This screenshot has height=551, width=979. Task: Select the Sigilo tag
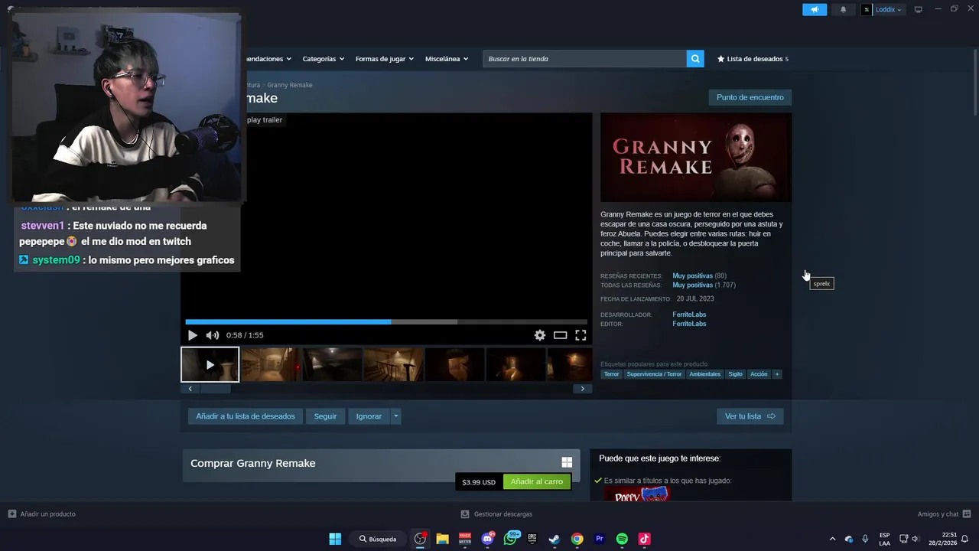click(735, 374)
